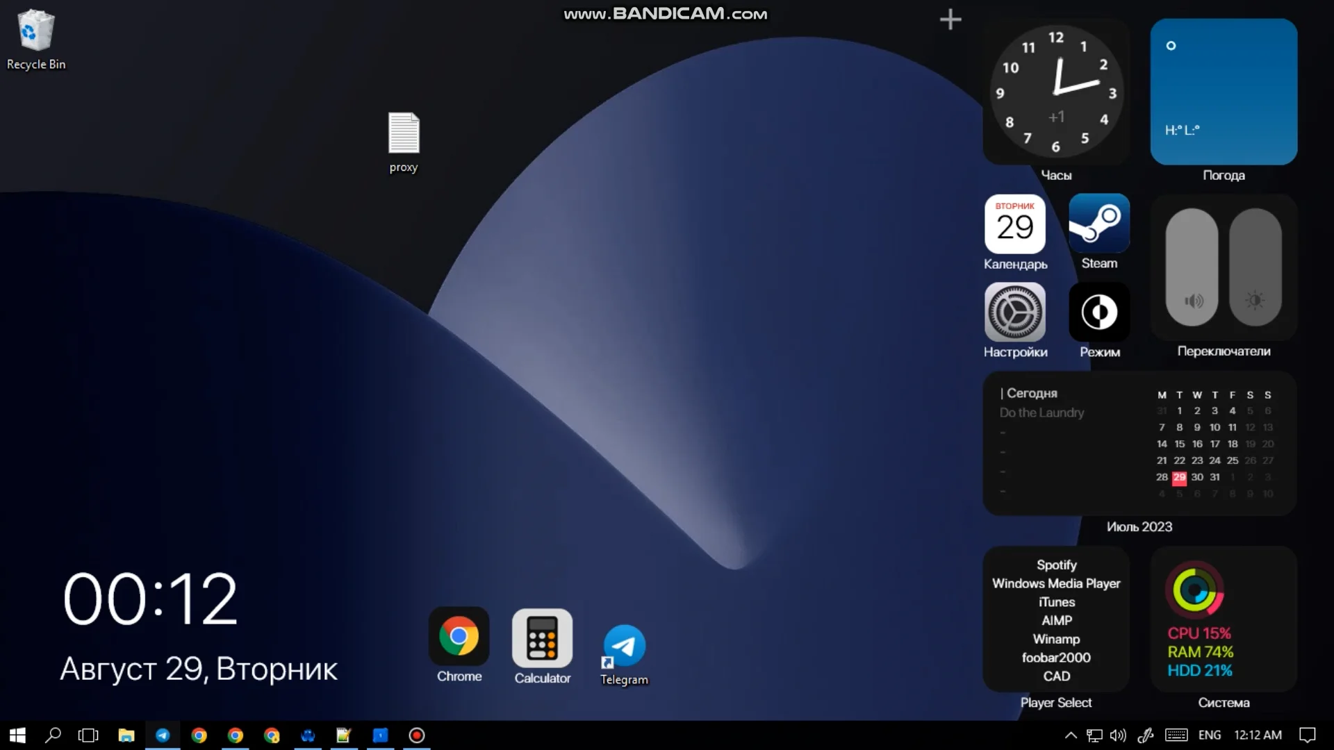
Task: Click the Июль 2023 calendar label
Action: pyautogui.click(x=1139, y=527)
